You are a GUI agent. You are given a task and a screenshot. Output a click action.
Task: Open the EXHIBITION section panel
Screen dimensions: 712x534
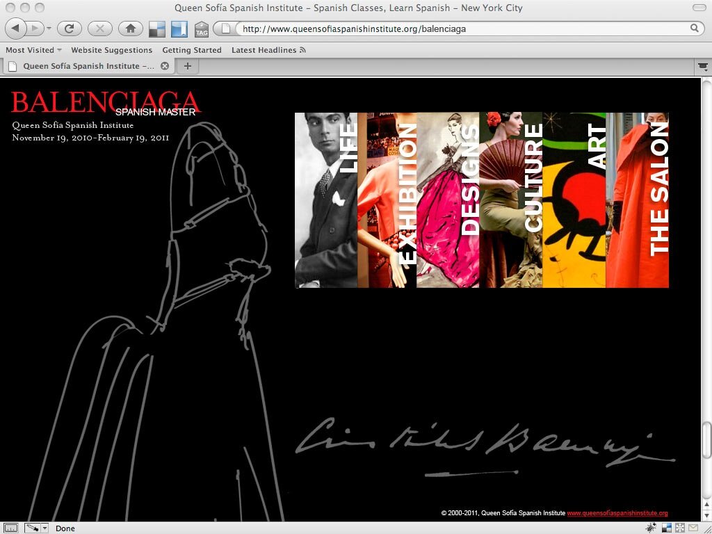tap(387, 200)
